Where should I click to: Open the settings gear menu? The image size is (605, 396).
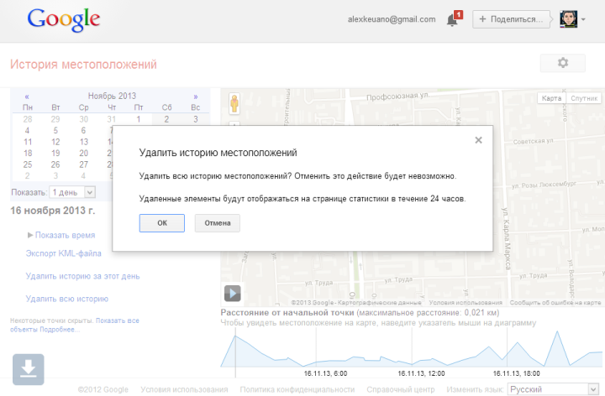tap(563, 63)
